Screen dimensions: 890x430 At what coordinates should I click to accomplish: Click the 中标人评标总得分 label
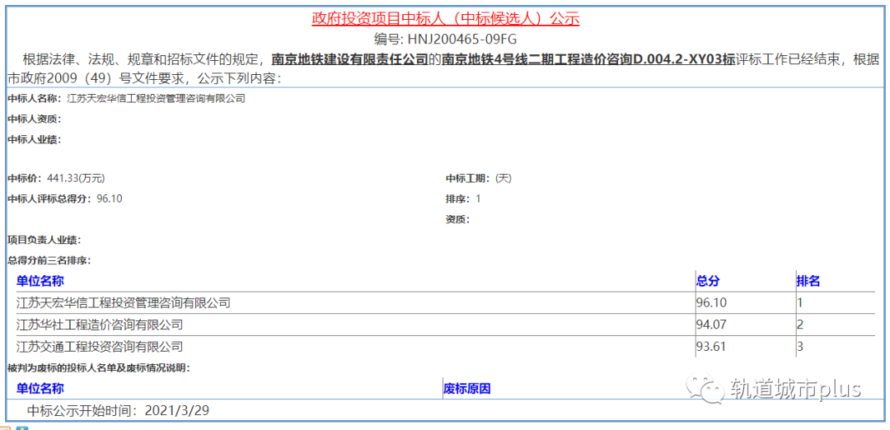click(x=51, y=199)
